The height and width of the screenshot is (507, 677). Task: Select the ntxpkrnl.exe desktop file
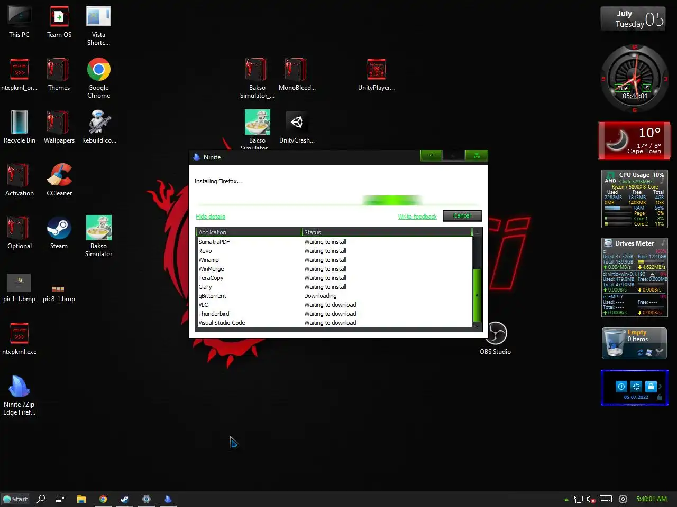click(x=20, y=339)
